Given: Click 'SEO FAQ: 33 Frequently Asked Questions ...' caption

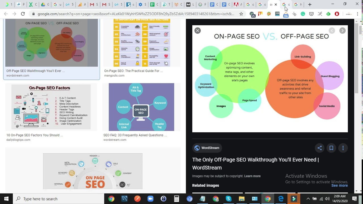Looking at the screenshot, I should (135, 135).
